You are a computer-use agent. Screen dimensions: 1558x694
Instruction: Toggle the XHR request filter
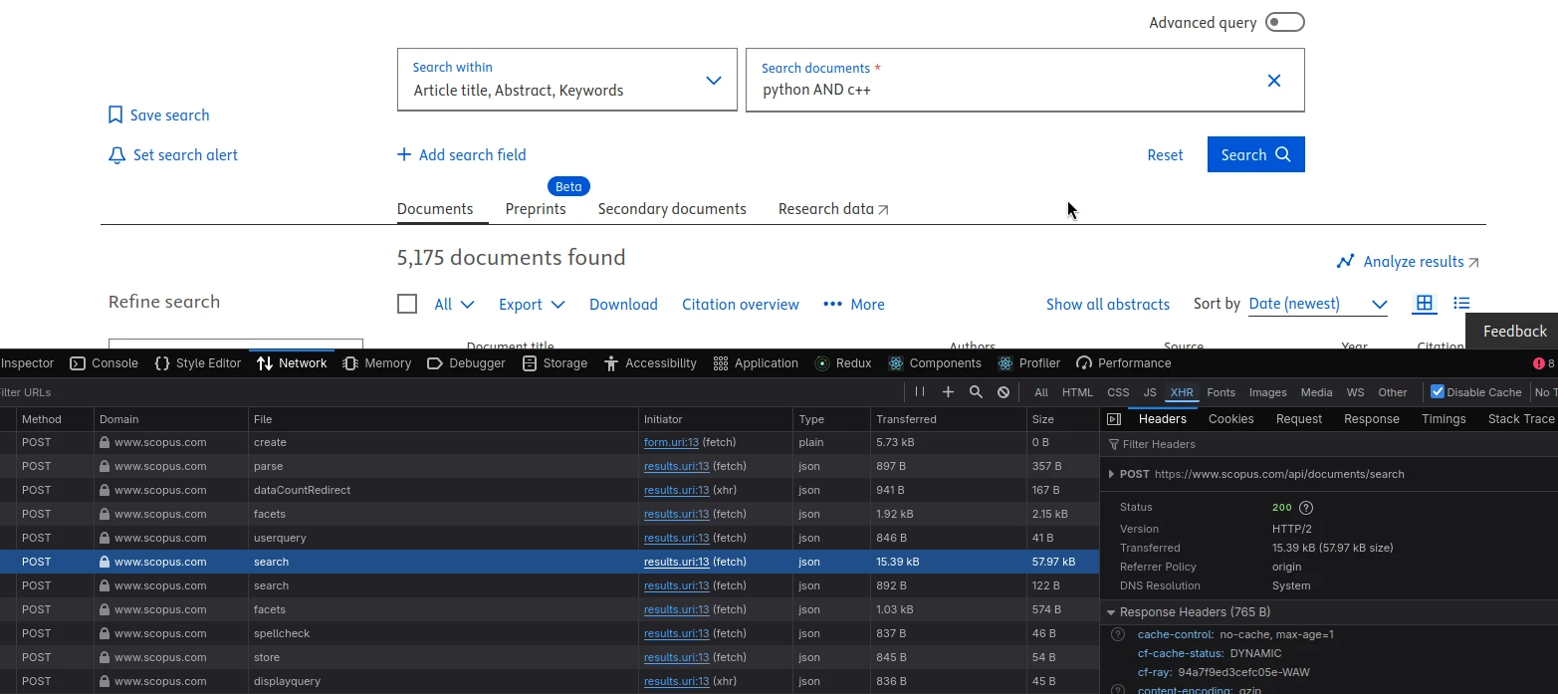[1182, 392]
